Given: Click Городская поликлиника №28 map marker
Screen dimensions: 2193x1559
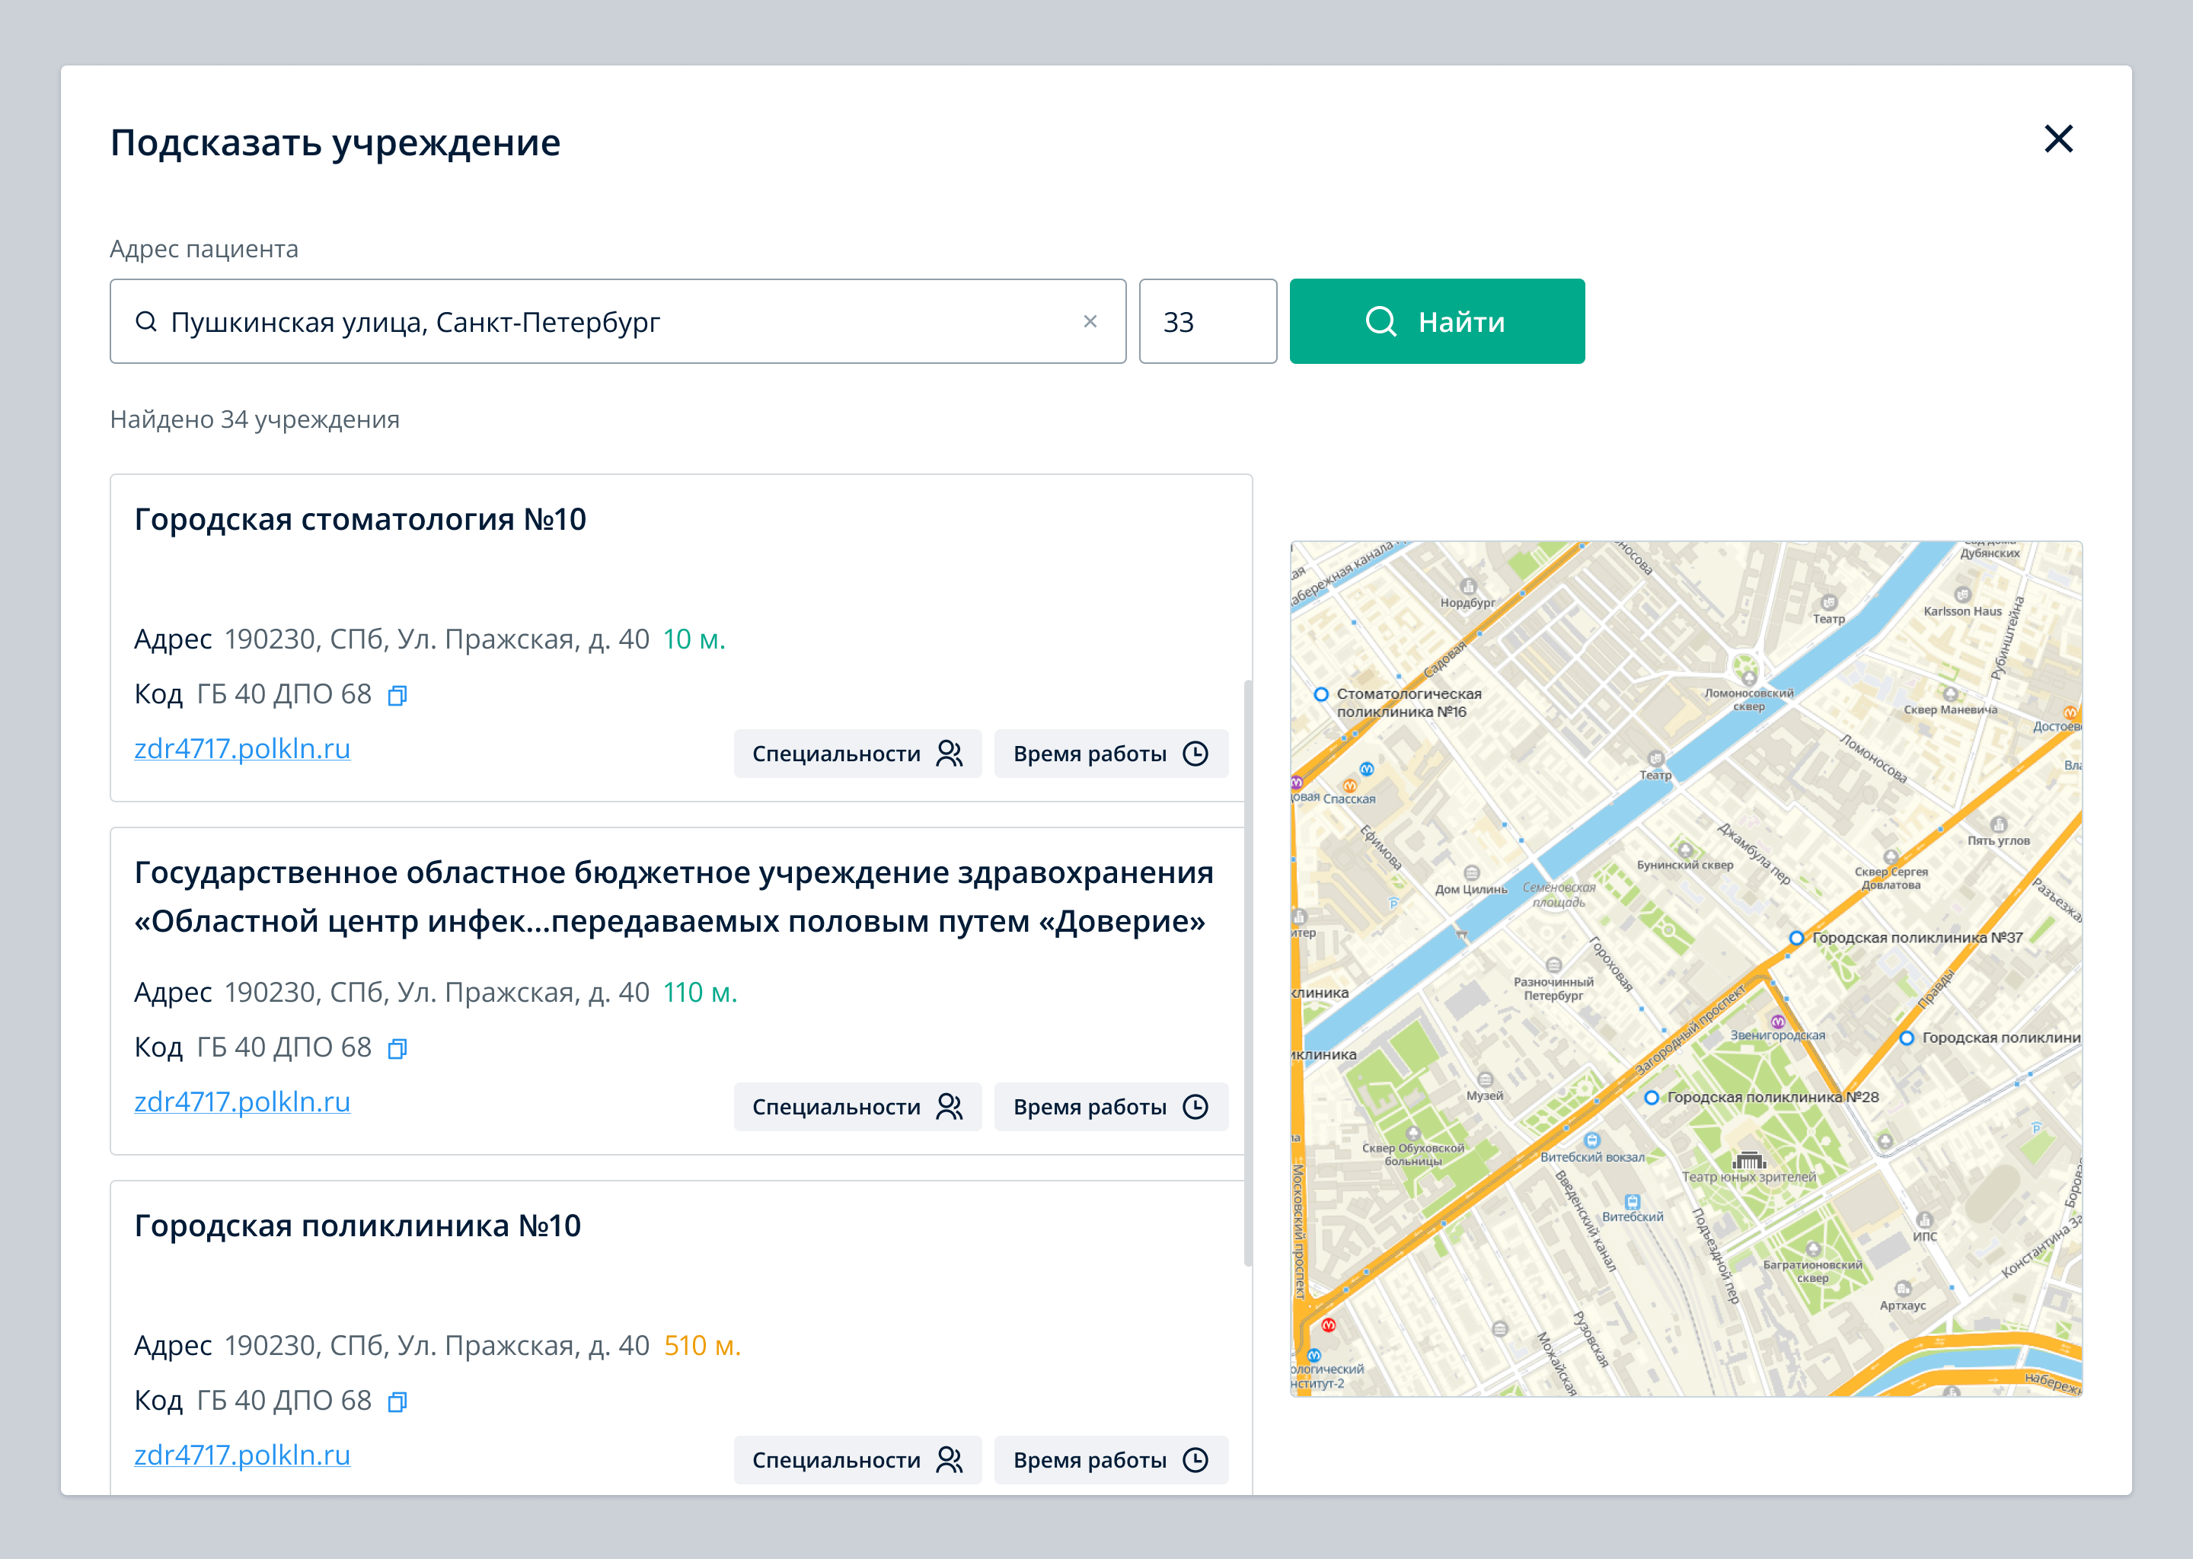Looking at the screenshot, I should 1651,1097.
